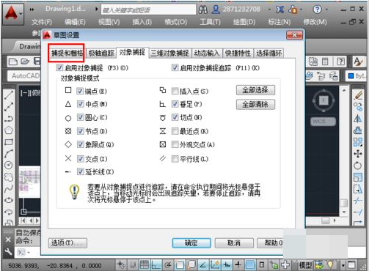369x271 pixels.
Task: Open the 选项(T)... button
Action: click(x=67, y=243)
